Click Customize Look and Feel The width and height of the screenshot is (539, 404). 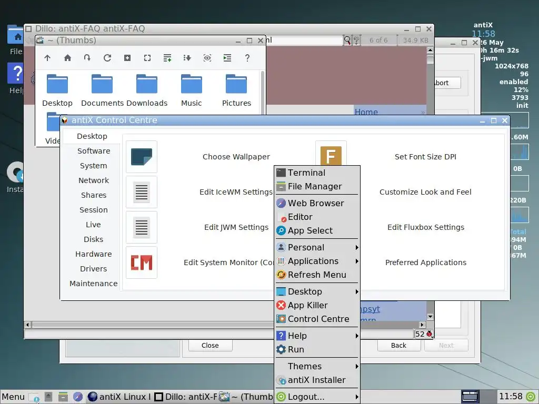tap(425, 193)
